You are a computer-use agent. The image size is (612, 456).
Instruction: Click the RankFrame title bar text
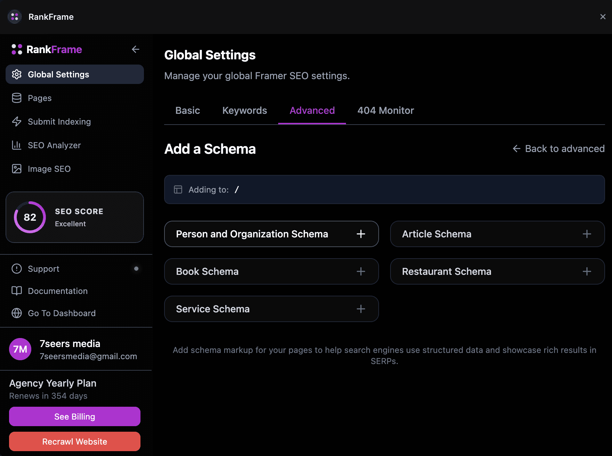click(51, 17)
